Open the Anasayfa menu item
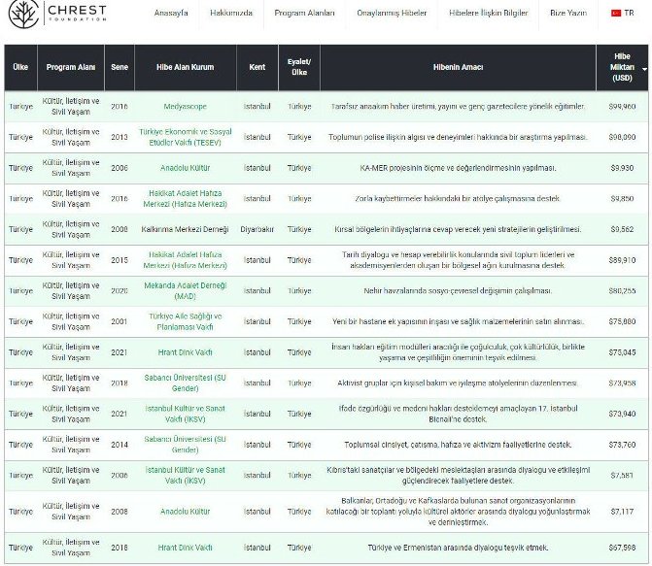 171,13
